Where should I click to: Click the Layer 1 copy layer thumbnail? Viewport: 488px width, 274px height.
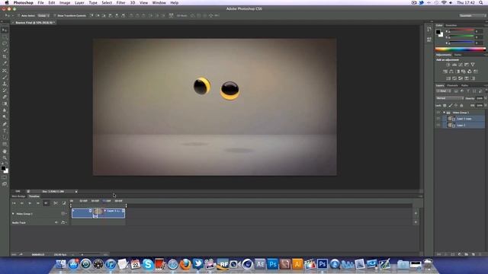tap(450, 119)
